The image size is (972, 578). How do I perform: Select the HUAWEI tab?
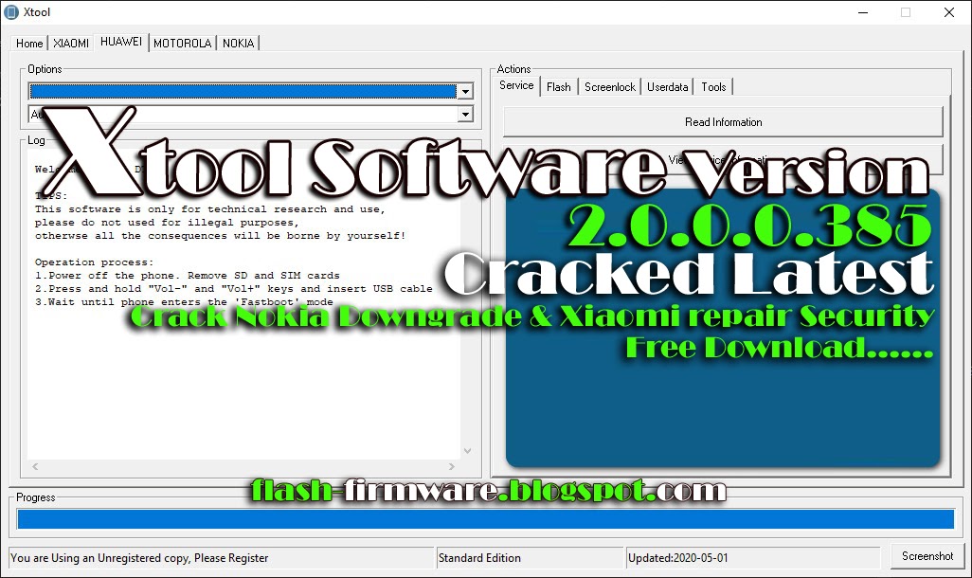120,42
